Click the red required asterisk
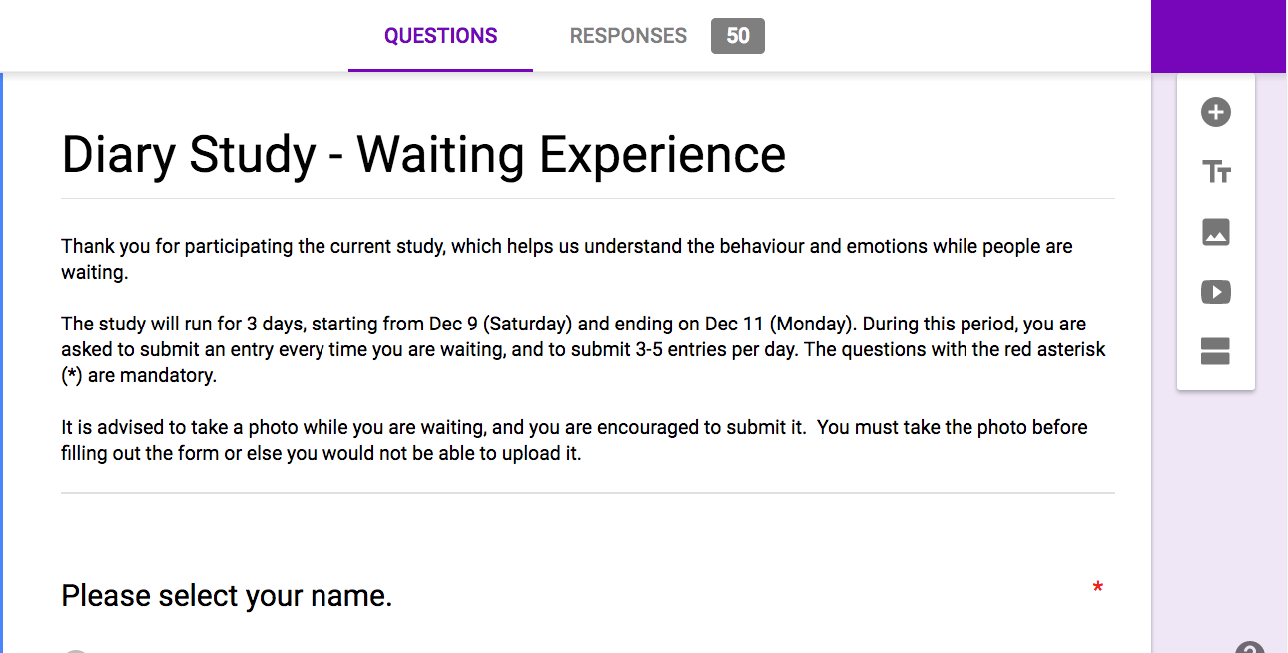The height and width of the screenshot is (653, 1288). [1097, 588]
